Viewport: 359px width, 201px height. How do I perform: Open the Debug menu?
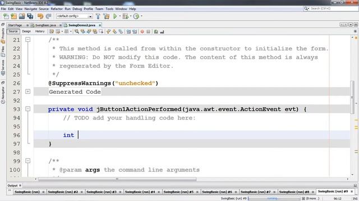[x=77, y=9]
